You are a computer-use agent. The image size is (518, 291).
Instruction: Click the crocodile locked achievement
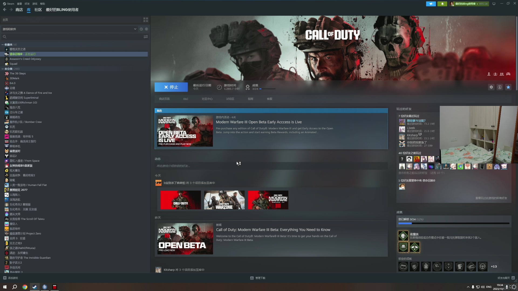[x=471, y=266]
